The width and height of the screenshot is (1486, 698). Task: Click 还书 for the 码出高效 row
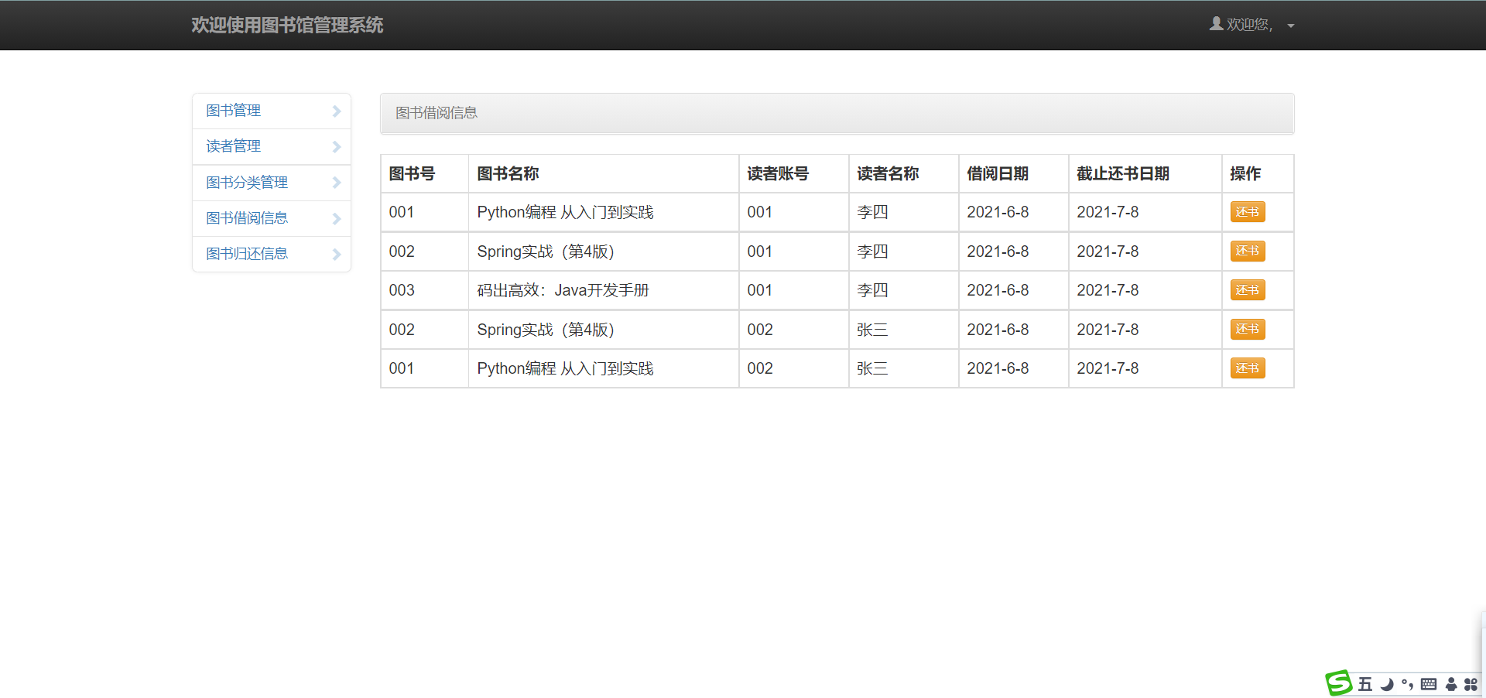point(1248,290)
